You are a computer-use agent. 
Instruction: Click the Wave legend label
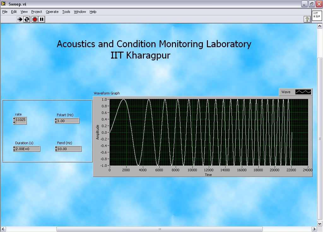[286, 92]
